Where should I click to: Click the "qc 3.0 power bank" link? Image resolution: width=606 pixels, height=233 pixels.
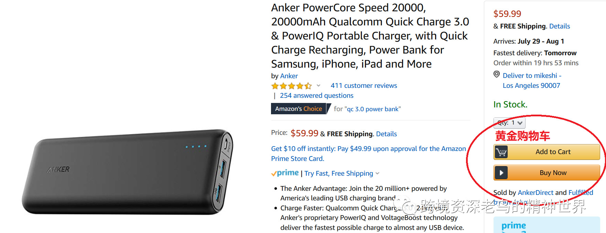tap(372, 109)
